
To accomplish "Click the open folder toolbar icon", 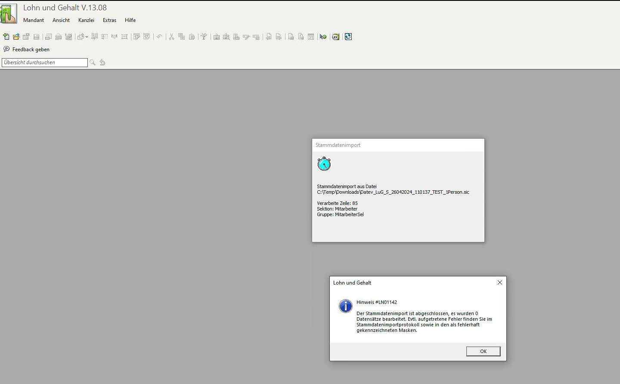I will 16,37.
